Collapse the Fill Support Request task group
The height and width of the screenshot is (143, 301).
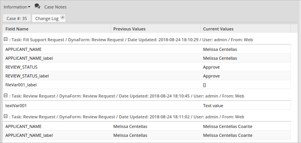point(5,39)
